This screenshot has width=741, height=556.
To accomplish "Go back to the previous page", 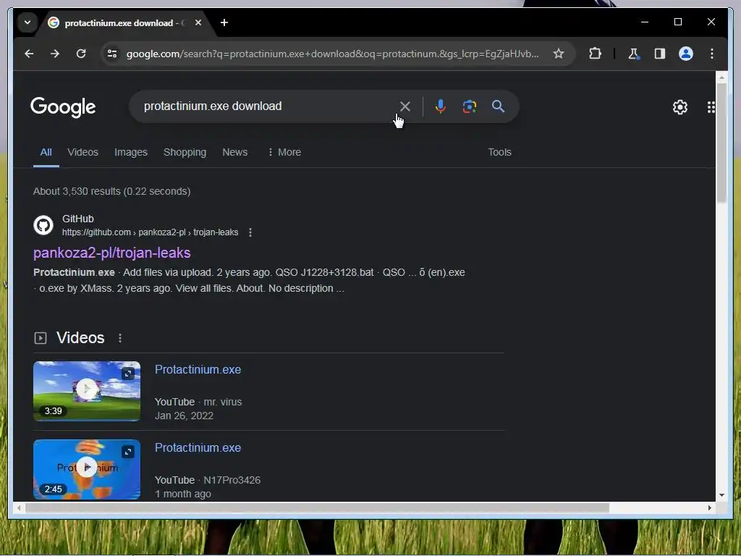I will [29, 54].
